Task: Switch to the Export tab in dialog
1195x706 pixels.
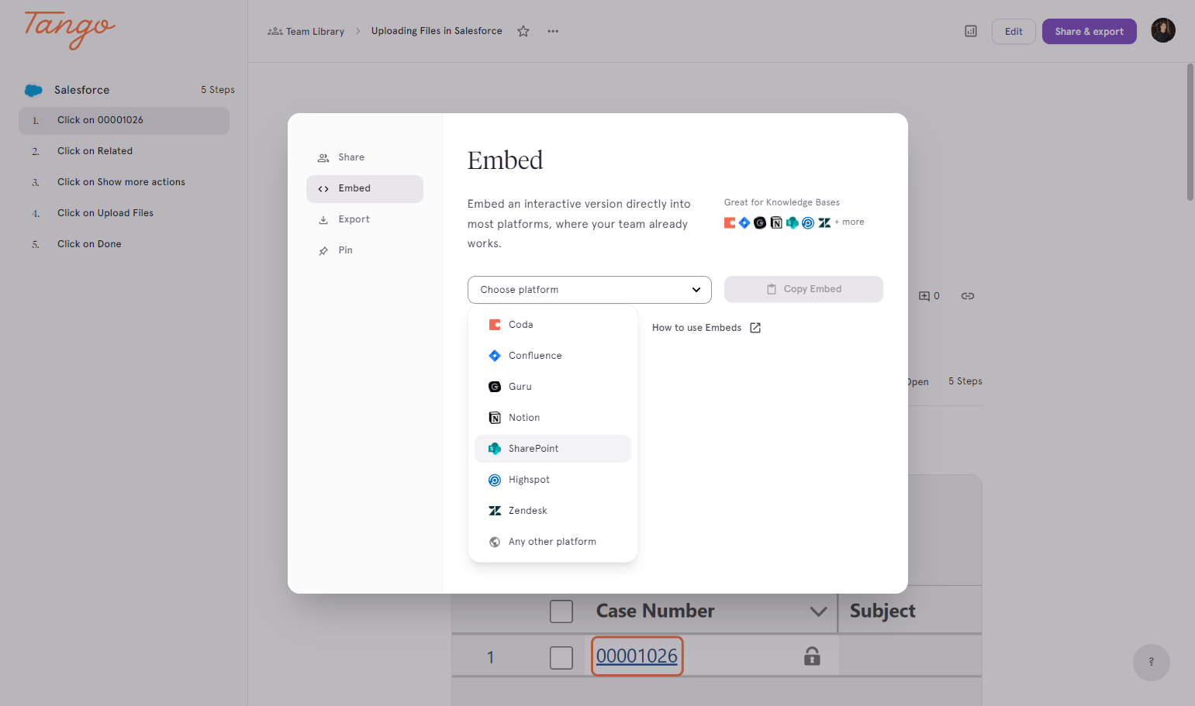Action: (x=364, y=219)
